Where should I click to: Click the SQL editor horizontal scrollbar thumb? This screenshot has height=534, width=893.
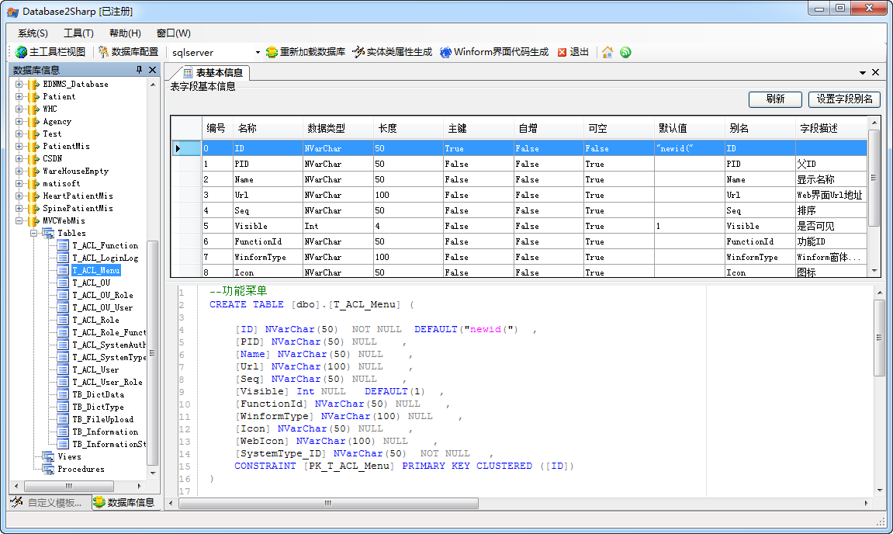(329, 503)
